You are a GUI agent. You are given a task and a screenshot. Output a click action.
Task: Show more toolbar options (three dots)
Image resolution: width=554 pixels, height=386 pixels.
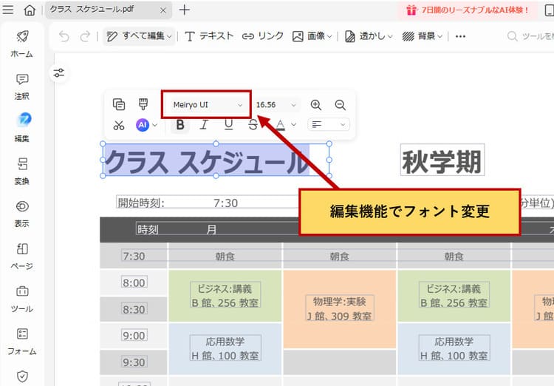click(x=460, y=36)
